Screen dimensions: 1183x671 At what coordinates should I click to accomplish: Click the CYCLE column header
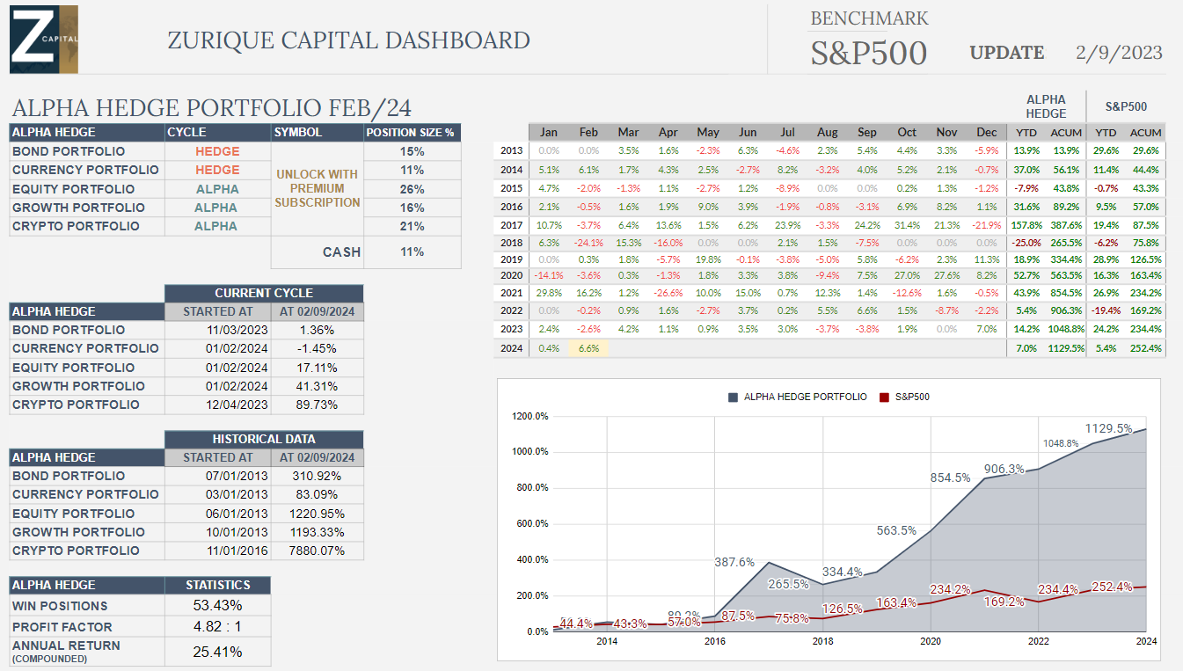[x=218, y=133]
